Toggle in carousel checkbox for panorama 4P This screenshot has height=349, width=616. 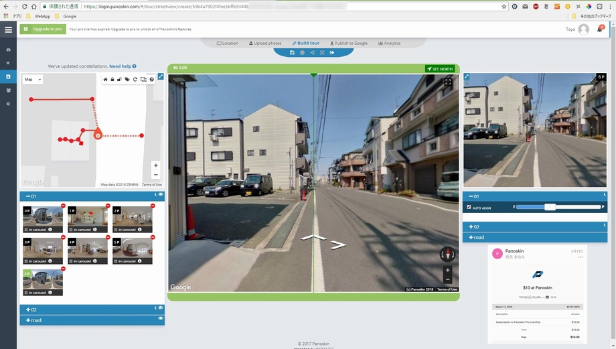(x=71, y=261)
